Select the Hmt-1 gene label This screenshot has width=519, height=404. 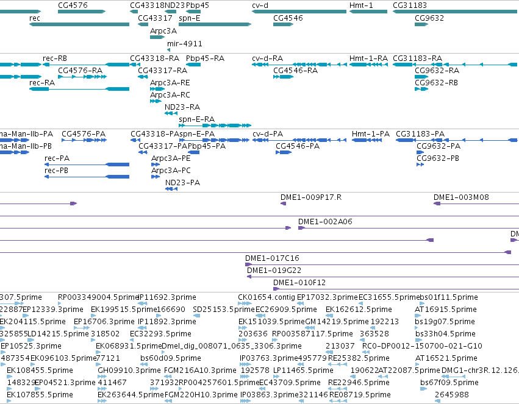pyautogui.click(x=361, y=5)
